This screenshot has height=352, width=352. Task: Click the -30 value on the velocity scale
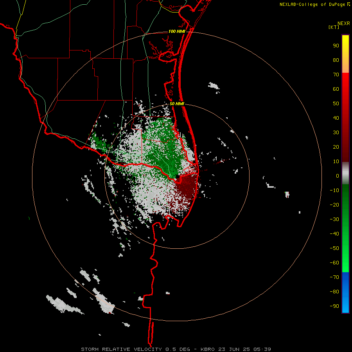pos(334,219)
